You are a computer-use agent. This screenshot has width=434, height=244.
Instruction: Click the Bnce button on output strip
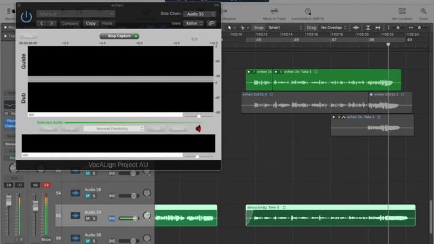click(46, 239)
